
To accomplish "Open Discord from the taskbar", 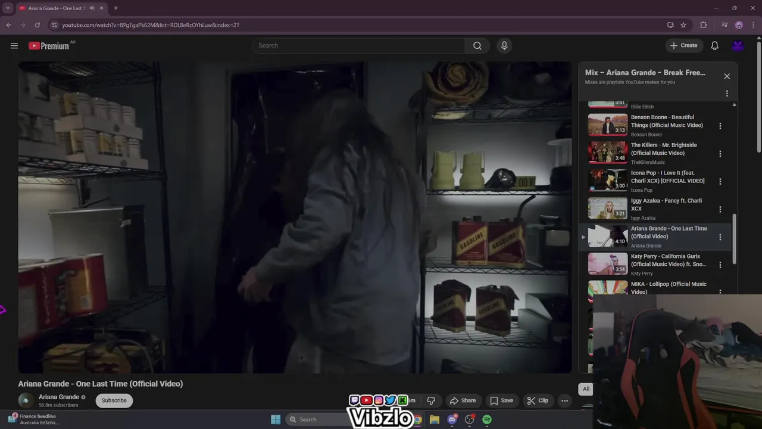I will point(452,419).
